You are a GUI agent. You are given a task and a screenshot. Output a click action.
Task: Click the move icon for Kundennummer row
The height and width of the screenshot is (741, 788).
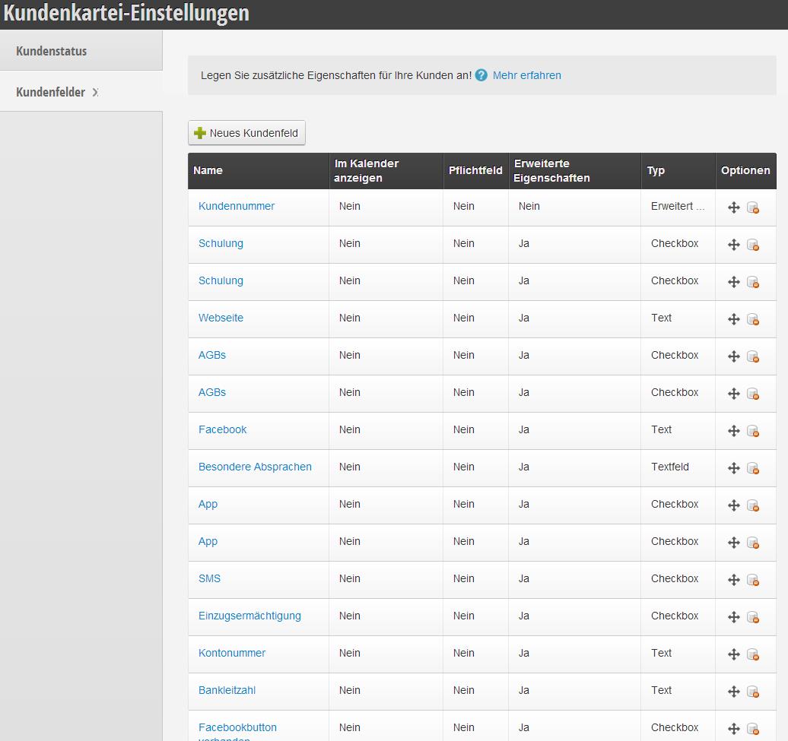click(734, 207)
